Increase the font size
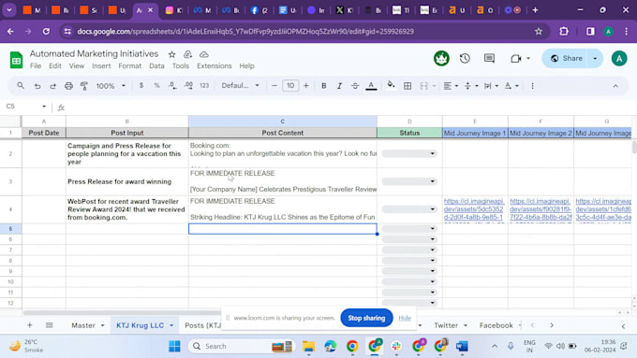This screenshot has width=637, height=358. click(306, 86)
